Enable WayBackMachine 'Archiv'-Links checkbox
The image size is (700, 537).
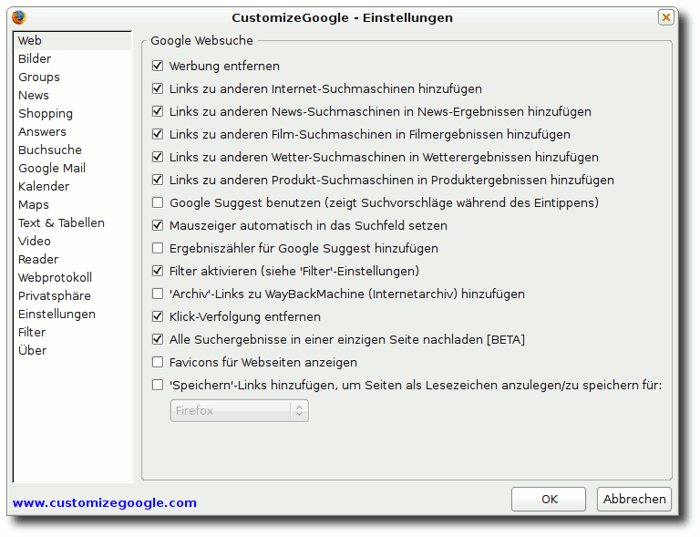coord(158,294)
